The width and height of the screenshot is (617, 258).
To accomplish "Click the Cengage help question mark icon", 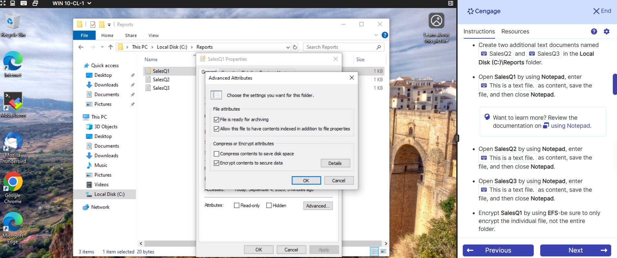I will click(x=594, y=32).
